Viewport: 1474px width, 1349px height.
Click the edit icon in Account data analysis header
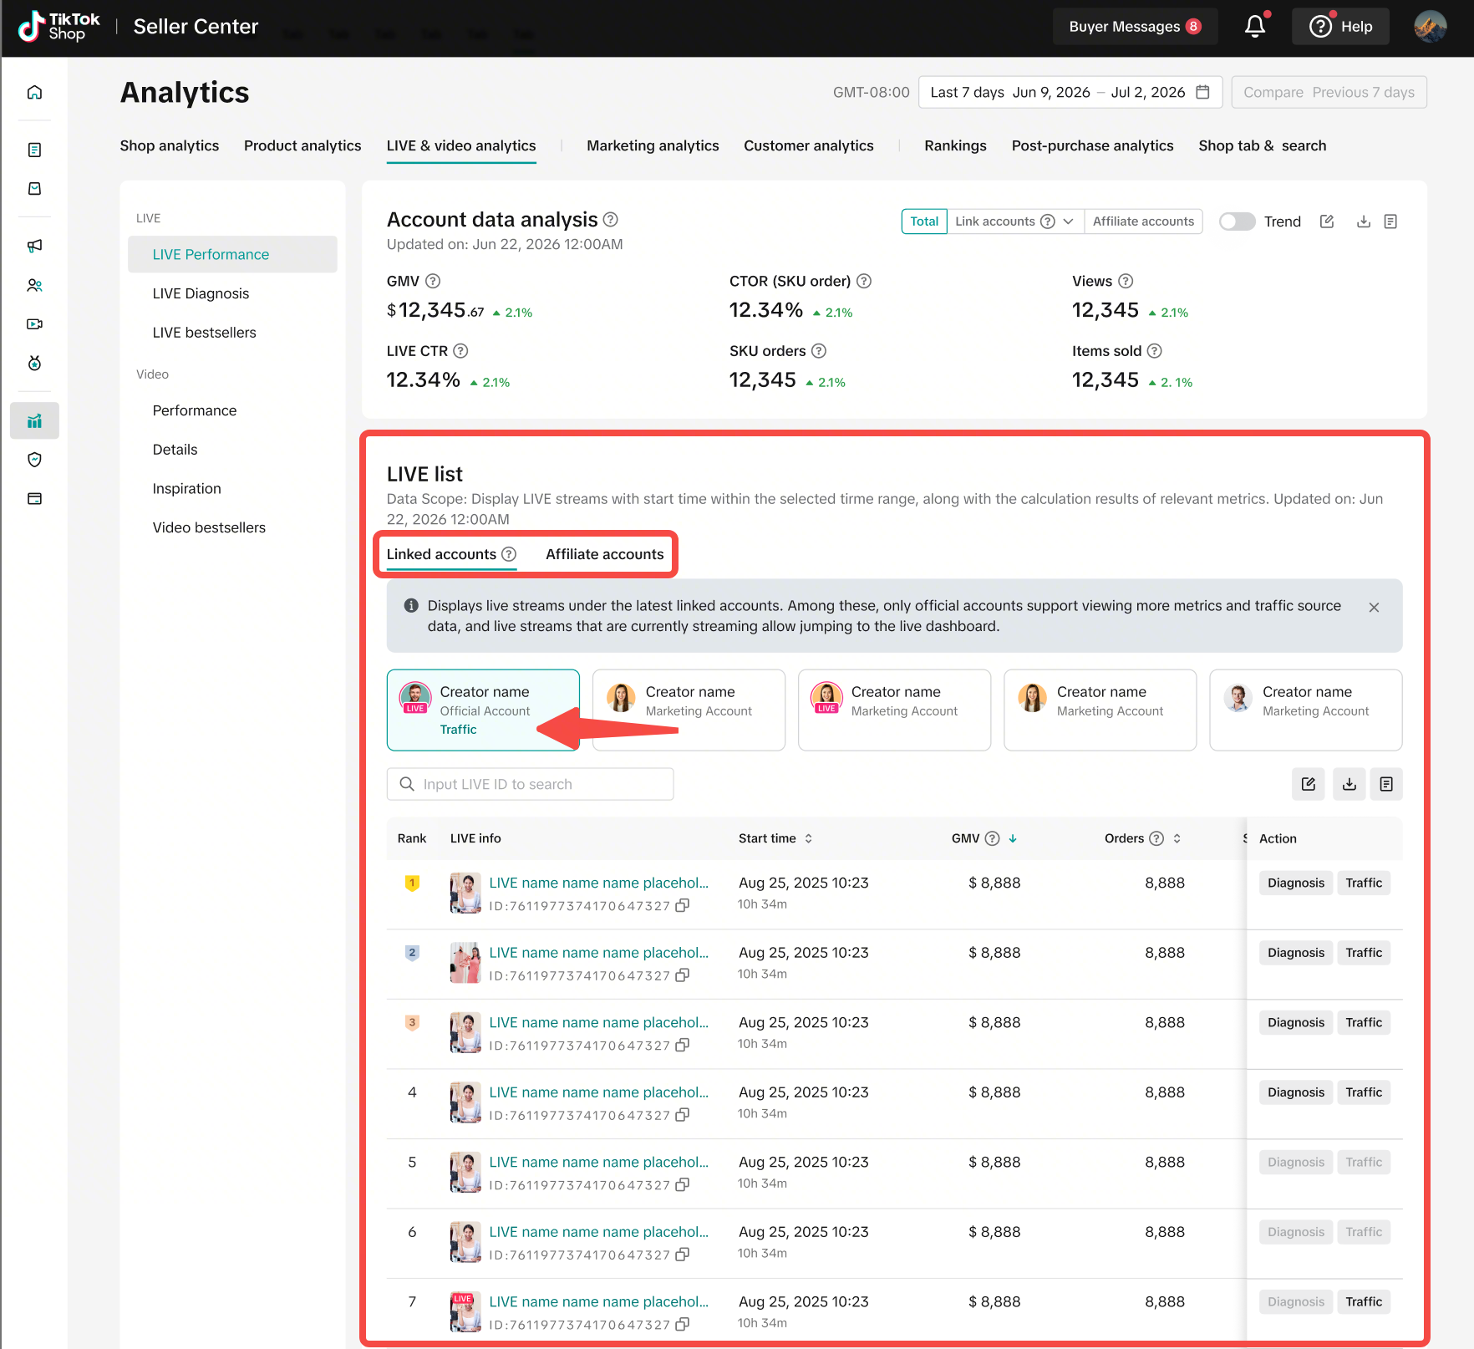[x=1326, y=221]
